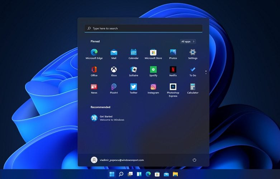This screenshot has width=280, height=179.
Task: Open the pinned Calendar app
Action: (x=134, y=54)
